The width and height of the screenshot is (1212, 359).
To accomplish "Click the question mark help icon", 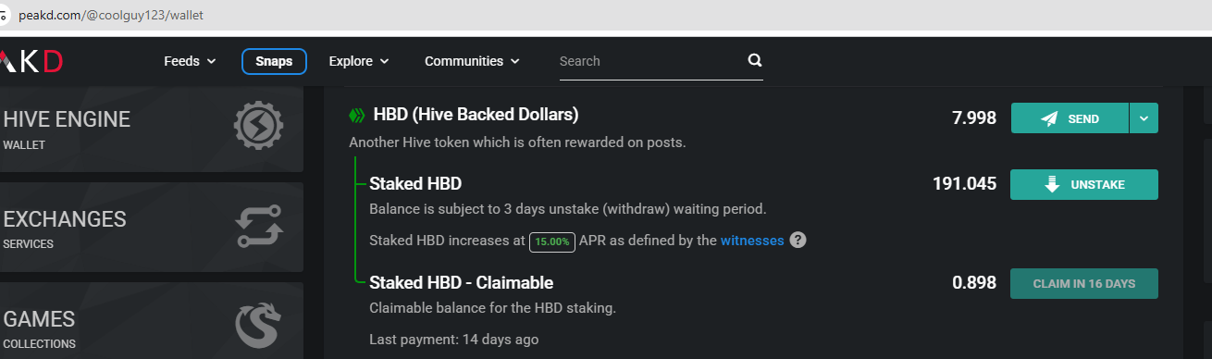I will [x=798, y=241].
